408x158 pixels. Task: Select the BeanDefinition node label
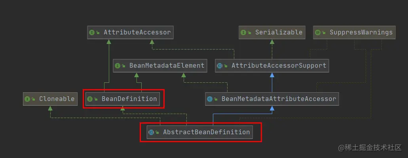click(129, 99)
